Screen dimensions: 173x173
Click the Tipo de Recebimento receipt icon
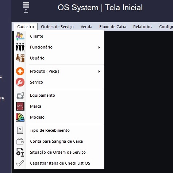20,130
